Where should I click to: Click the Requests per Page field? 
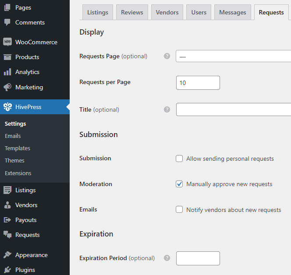tap(198, 83)
